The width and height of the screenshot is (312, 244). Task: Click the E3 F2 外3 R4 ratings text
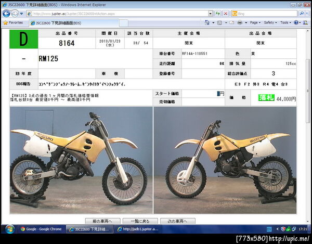[x=261, y=84]
